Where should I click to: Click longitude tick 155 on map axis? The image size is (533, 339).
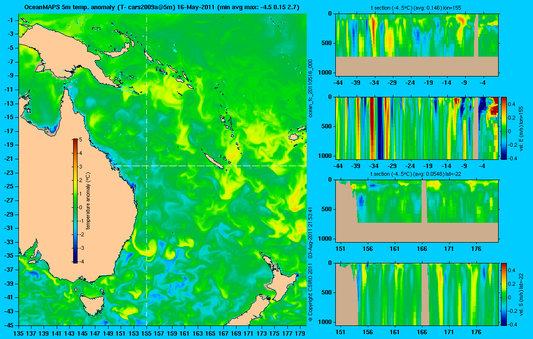click(x=146, y=334)
